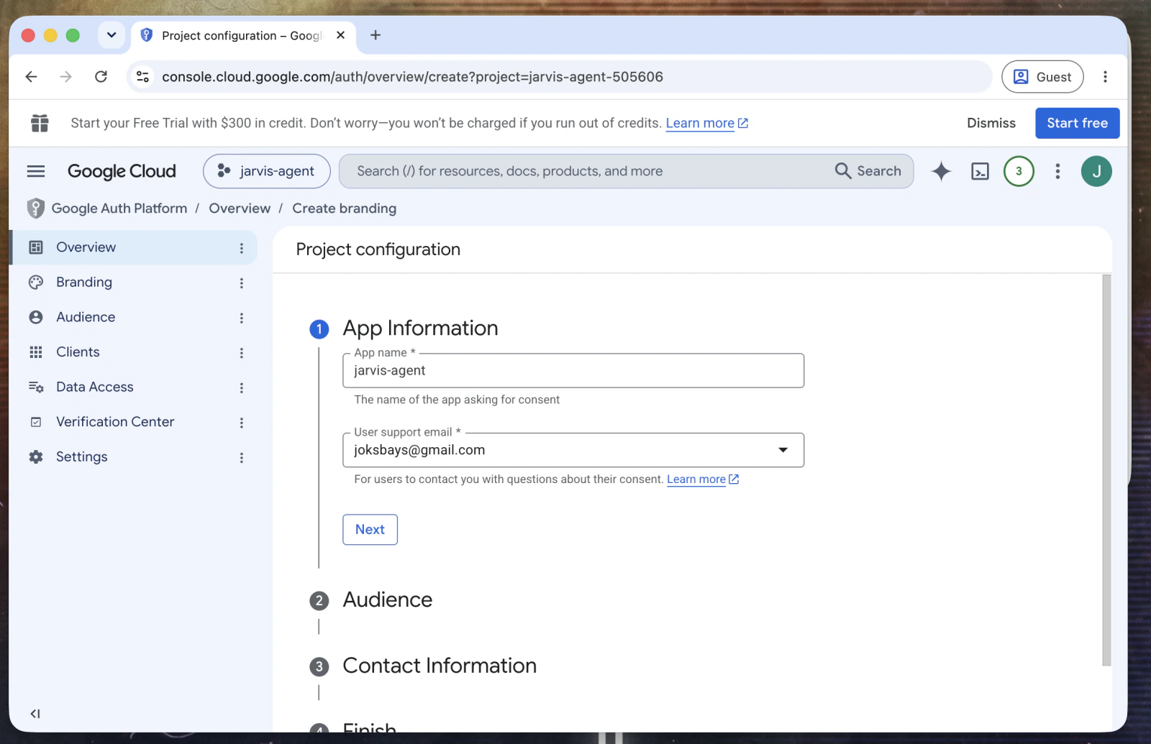Expand step 3 Contact Information section
This screenshot has width=1151, height=744.
click(x=440, y=666)
